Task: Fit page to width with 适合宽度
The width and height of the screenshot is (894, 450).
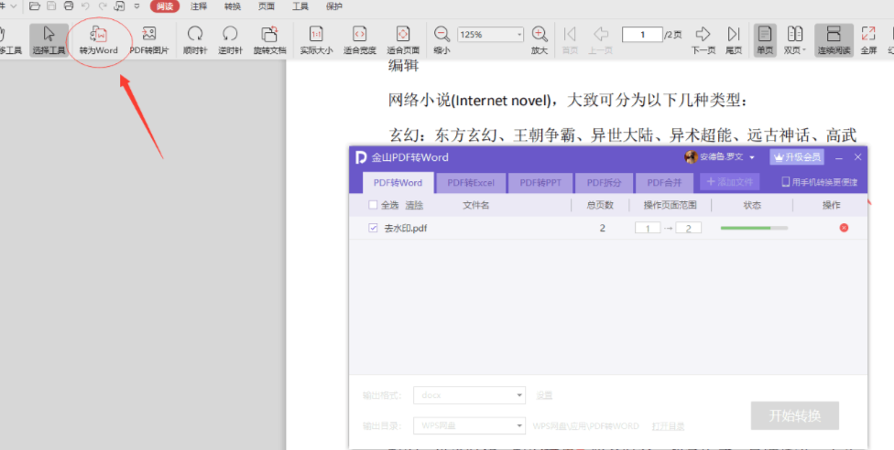Action: pyautogui.click(x=360, y=40)
